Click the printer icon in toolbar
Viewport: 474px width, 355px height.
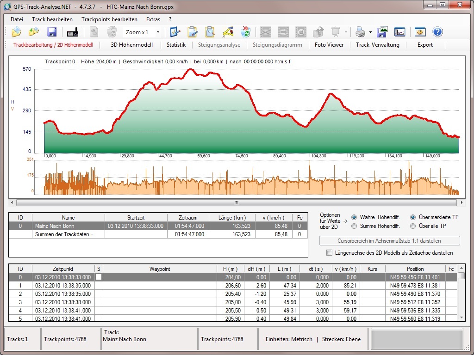[x=360, y=32]
